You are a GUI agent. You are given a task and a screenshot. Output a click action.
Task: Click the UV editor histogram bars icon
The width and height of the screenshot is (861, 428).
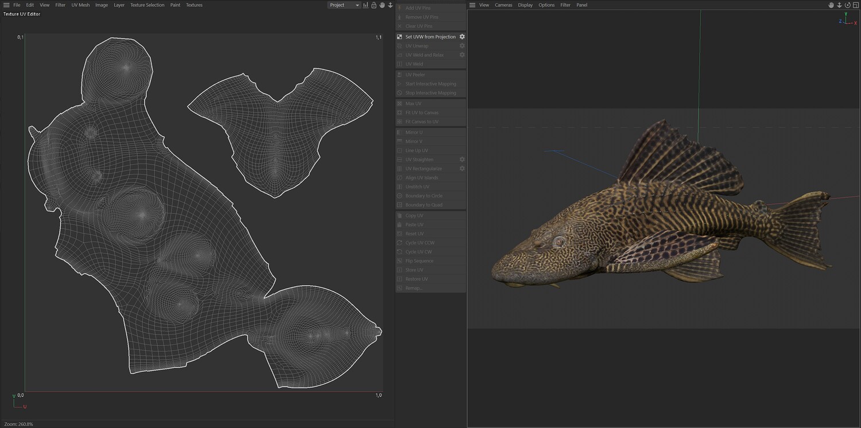[x=366, y=5]
